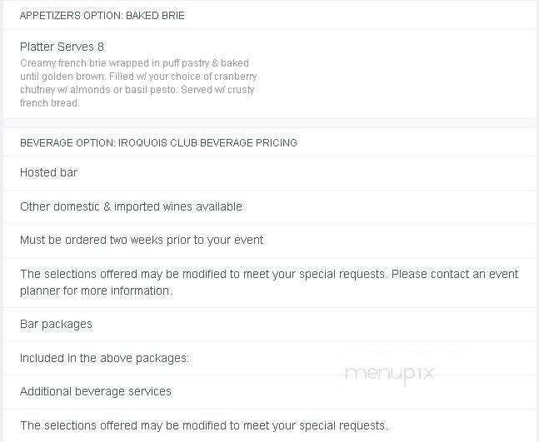Select the Bar packages row
539x442 pixels.
270,324
